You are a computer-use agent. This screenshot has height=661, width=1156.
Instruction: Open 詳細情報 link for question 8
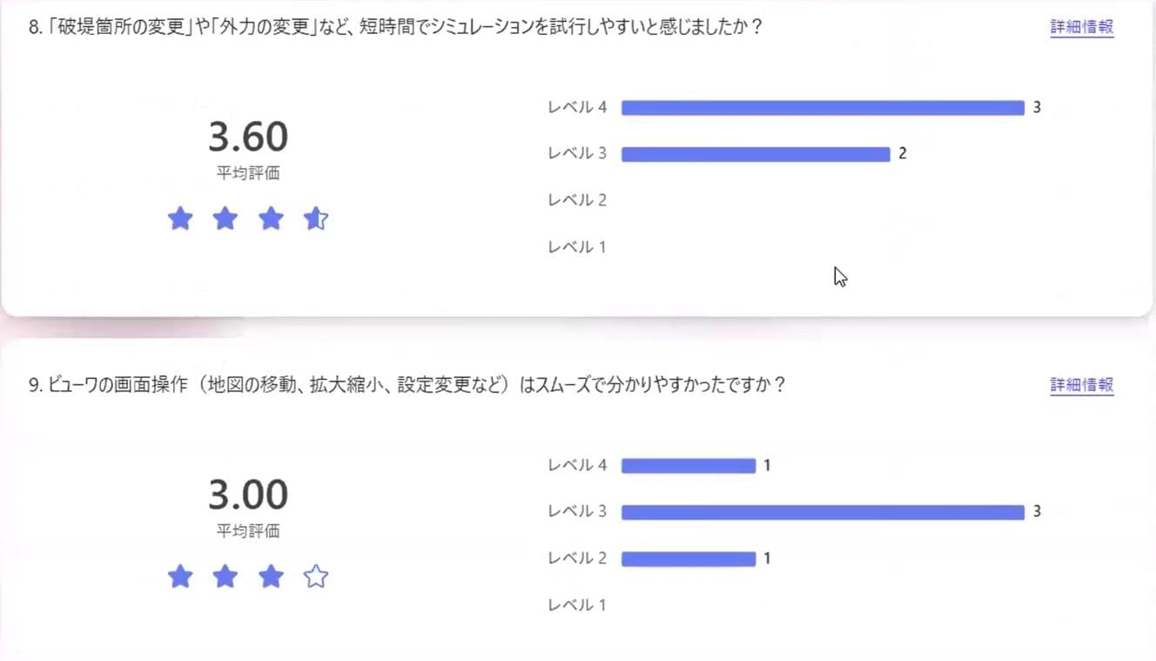click(1081, 27)
